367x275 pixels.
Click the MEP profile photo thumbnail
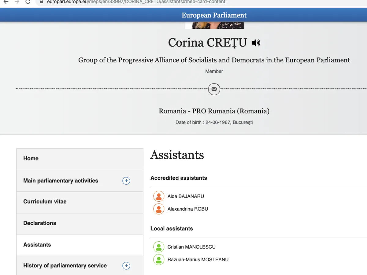pyautogui.click(x=214, y=25)
